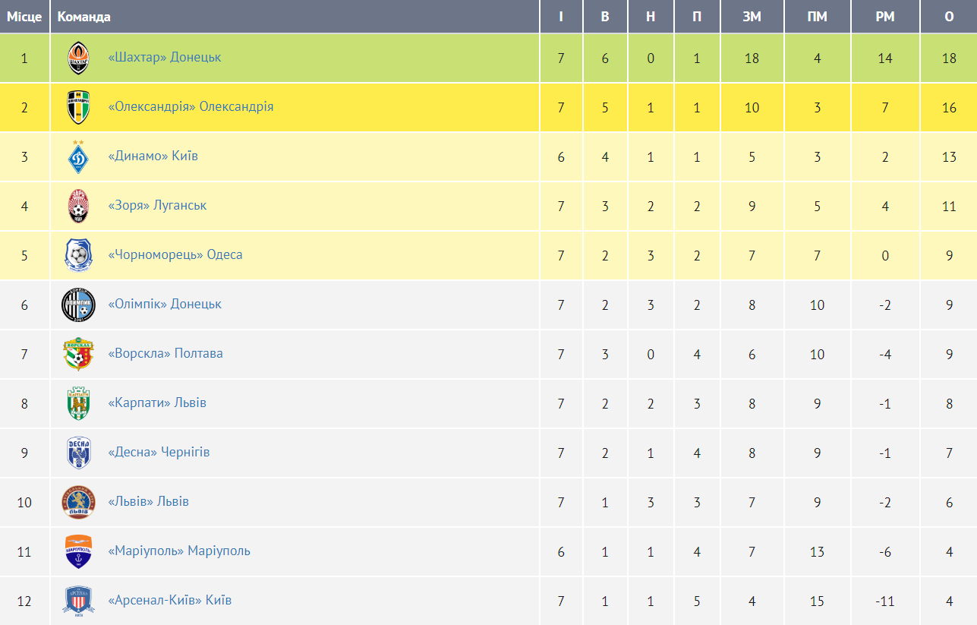Click the Chornomorets Odesa club logo

pyautogui.click(x=78, y=255)
